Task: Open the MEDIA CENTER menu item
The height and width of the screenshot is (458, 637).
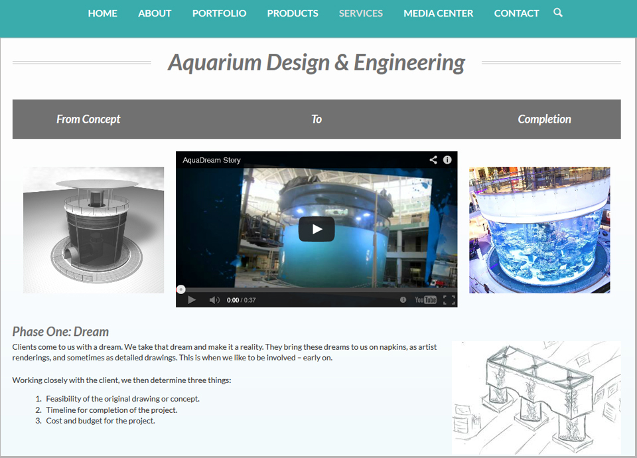Action: 439,13
